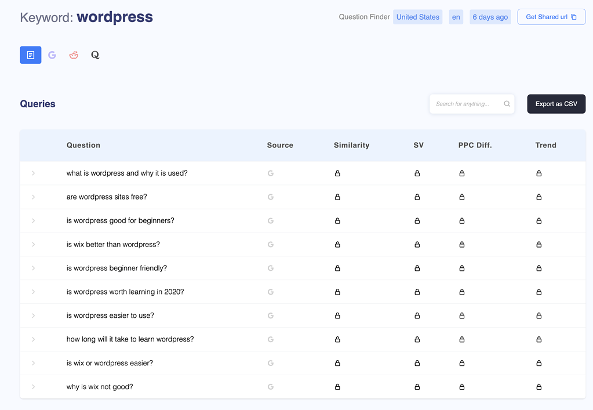The width and height of the screenshot is (593, 410).
Task: Sort by the Trend column header
Action: [x=546, y=145]
